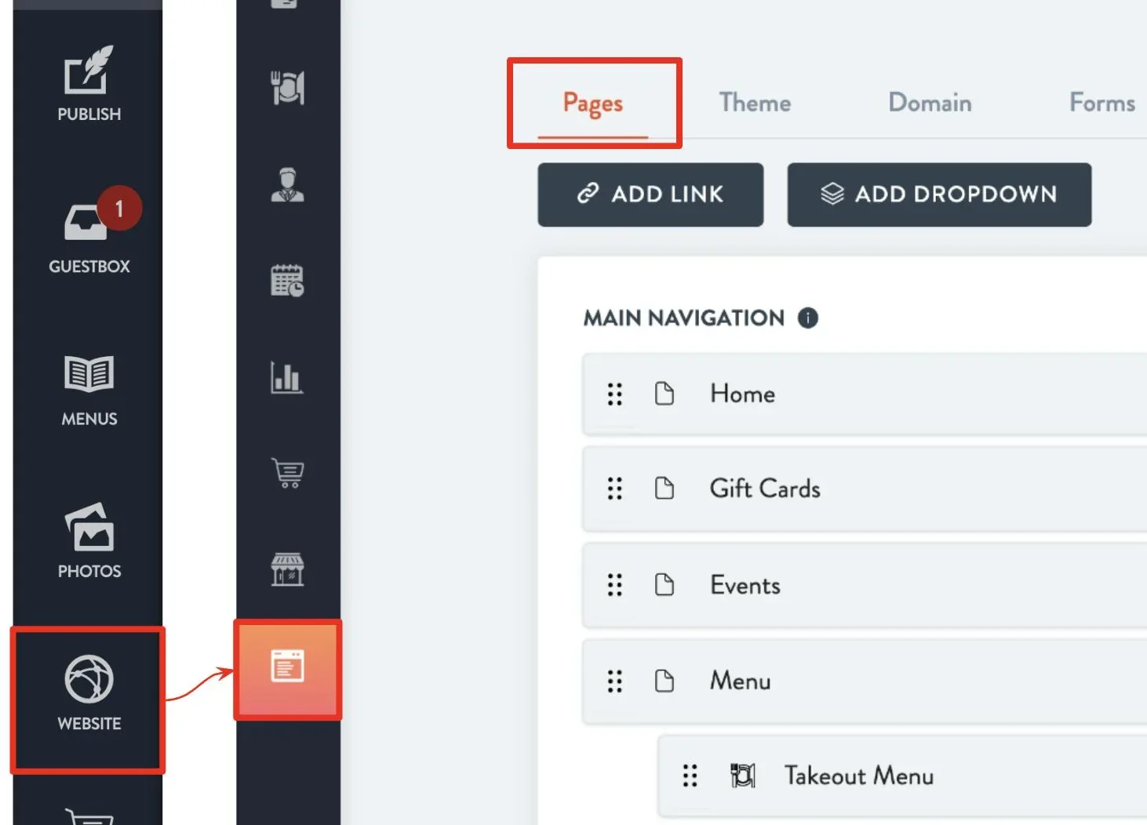Grab the drag handle of the Menu row
The width and height of the screenshot is (1147, 825).
(x=615, y=681)
